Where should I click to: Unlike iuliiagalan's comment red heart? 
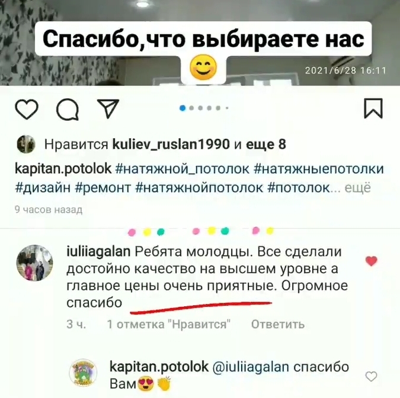click(371, 261)
